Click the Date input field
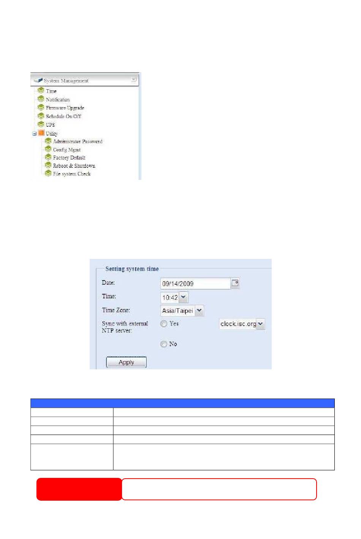 click(x=195, y=284)
